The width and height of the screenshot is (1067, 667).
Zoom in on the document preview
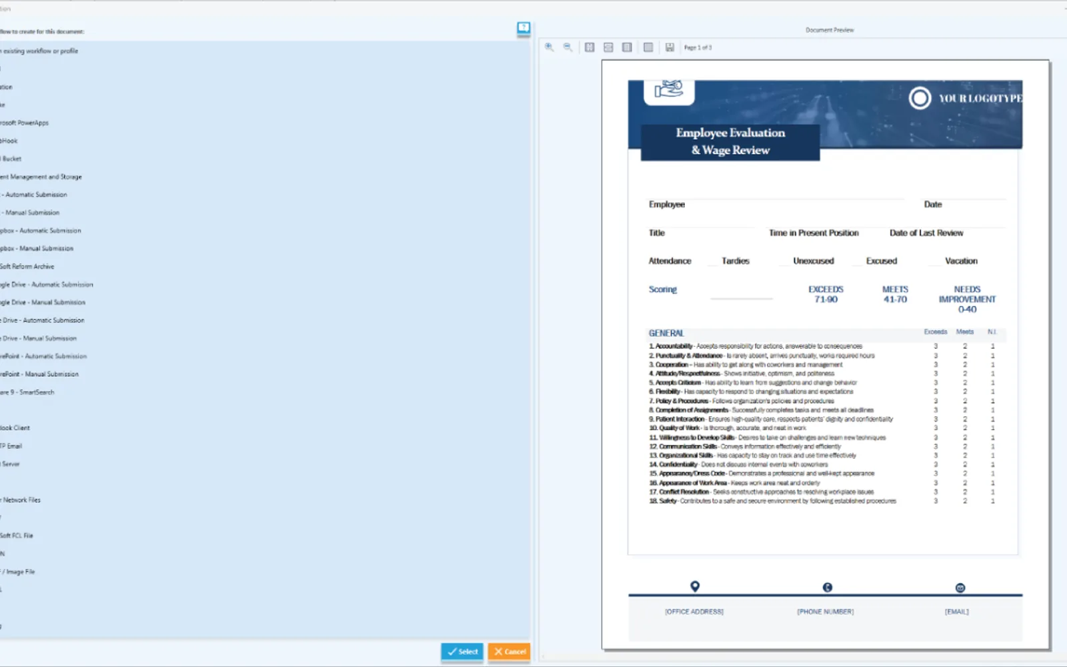[549, 47]
